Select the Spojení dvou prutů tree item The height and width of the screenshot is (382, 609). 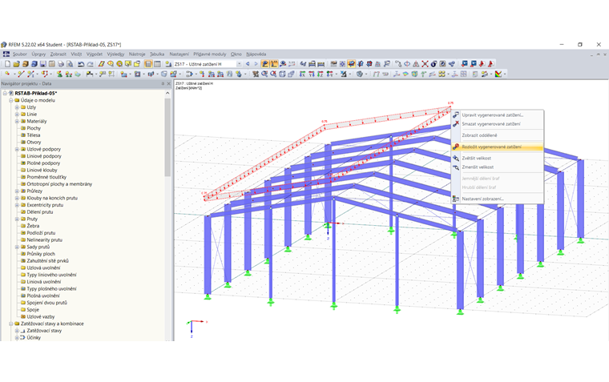46,303
